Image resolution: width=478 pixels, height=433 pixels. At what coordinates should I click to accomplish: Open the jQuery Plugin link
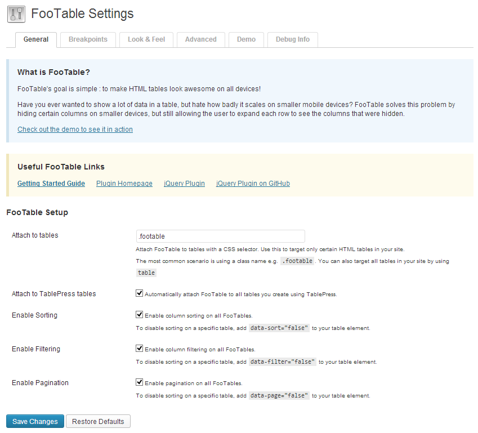184,184
